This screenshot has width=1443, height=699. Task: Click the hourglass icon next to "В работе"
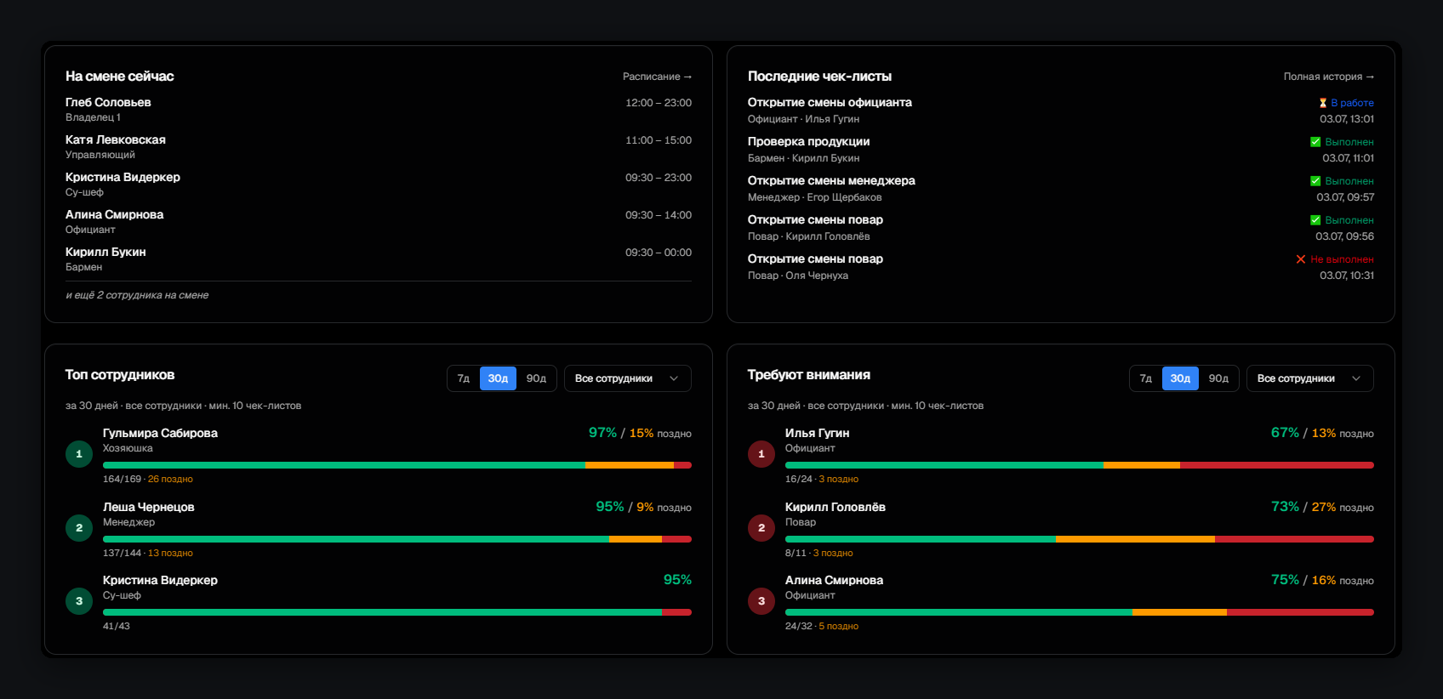point(1323,103)
